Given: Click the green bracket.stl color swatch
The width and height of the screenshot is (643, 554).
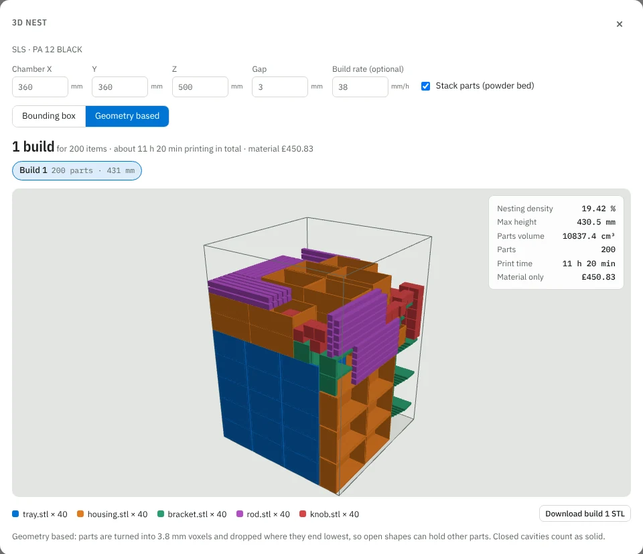Looking at the screenshot, I should [161, 514].
